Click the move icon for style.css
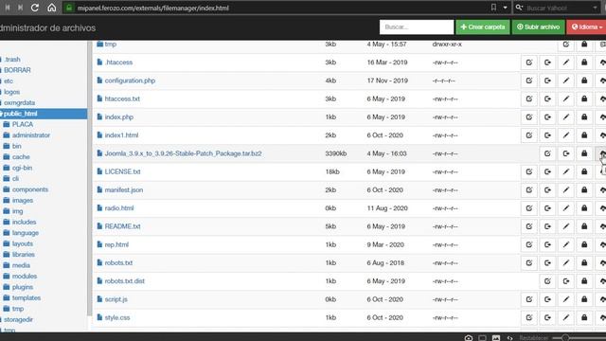This screenshot has width=606, height=341. [547, 317]
